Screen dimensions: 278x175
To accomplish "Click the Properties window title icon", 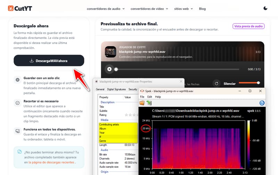I will click(x=97, y=82).
